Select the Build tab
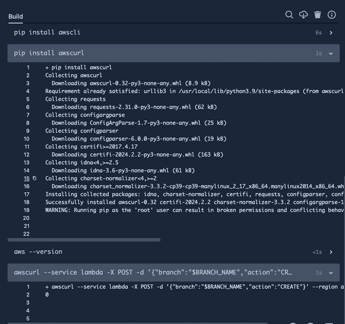 16,16
